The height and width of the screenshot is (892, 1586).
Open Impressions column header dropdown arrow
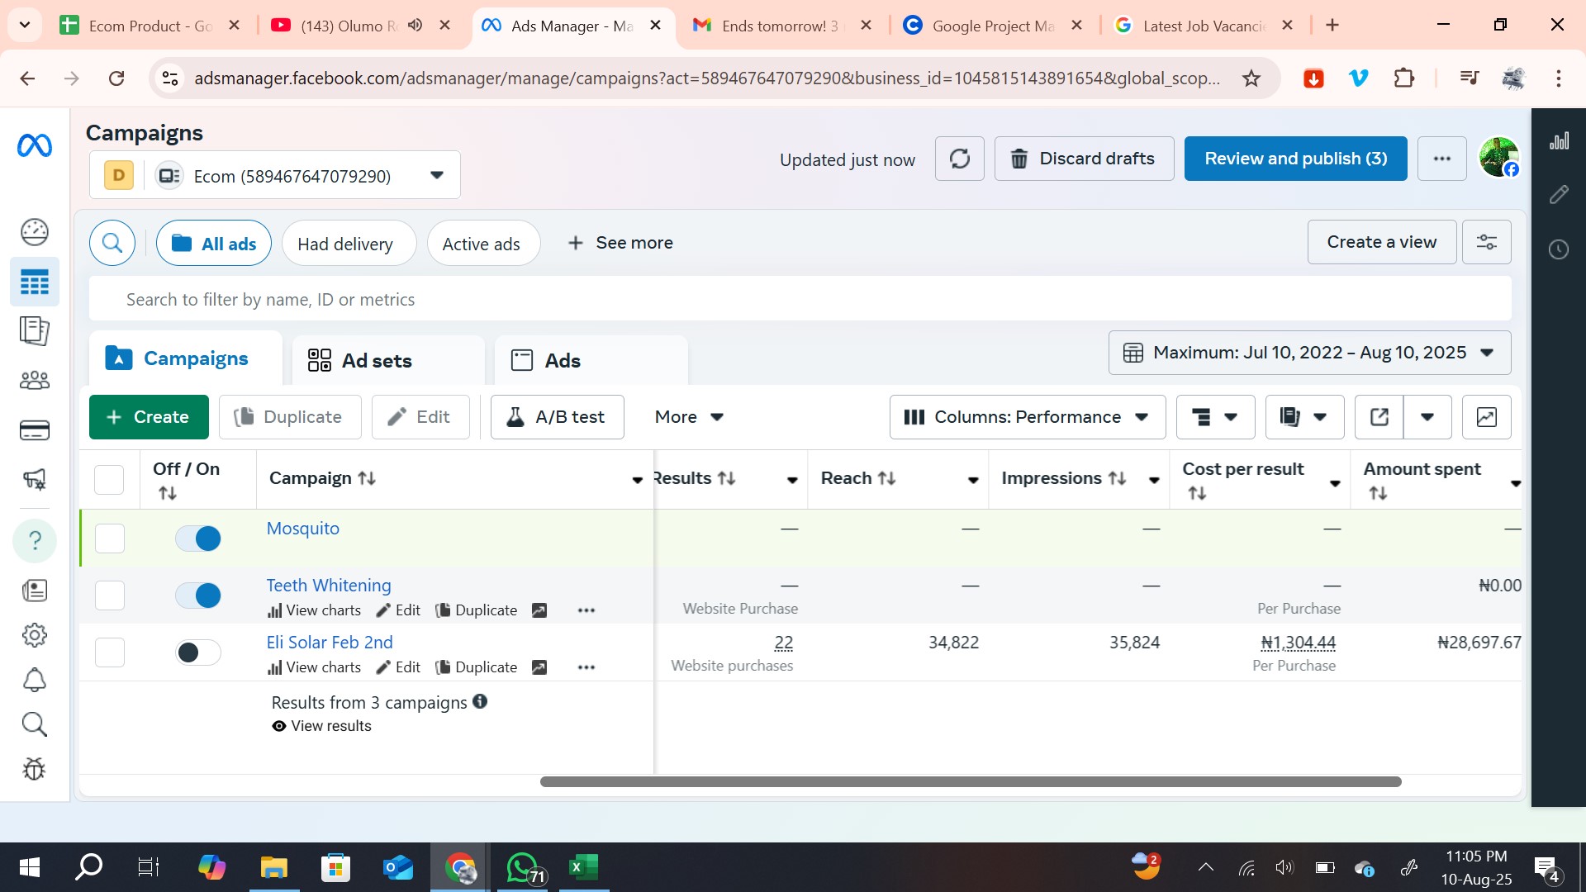click(1154, 480)
